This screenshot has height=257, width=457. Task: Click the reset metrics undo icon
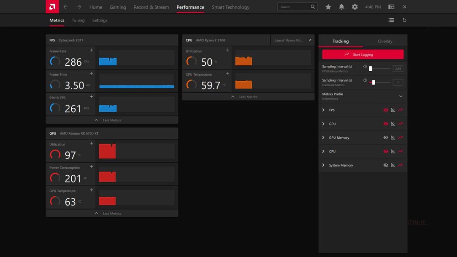coord(404,20)
